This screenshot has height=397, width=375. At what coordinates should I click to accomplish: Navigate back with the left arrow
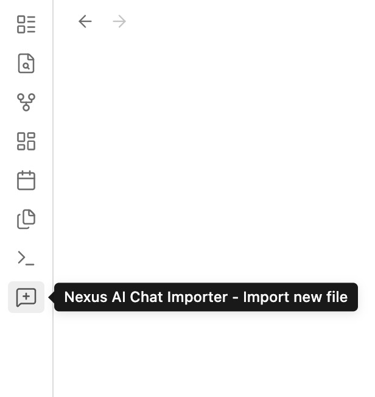point(85,21)
